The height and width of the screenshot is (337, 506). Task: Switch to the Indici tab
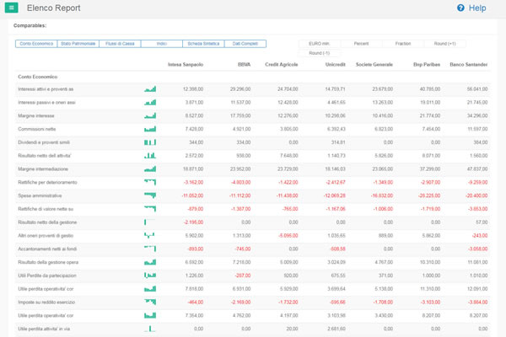point(162,44)
